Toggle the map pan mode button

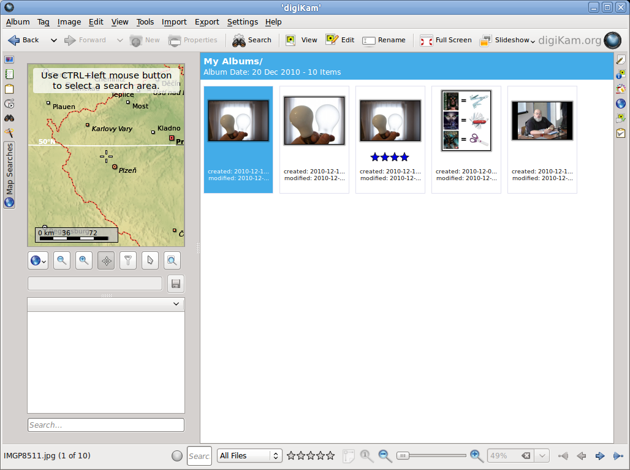pos(106,260)
